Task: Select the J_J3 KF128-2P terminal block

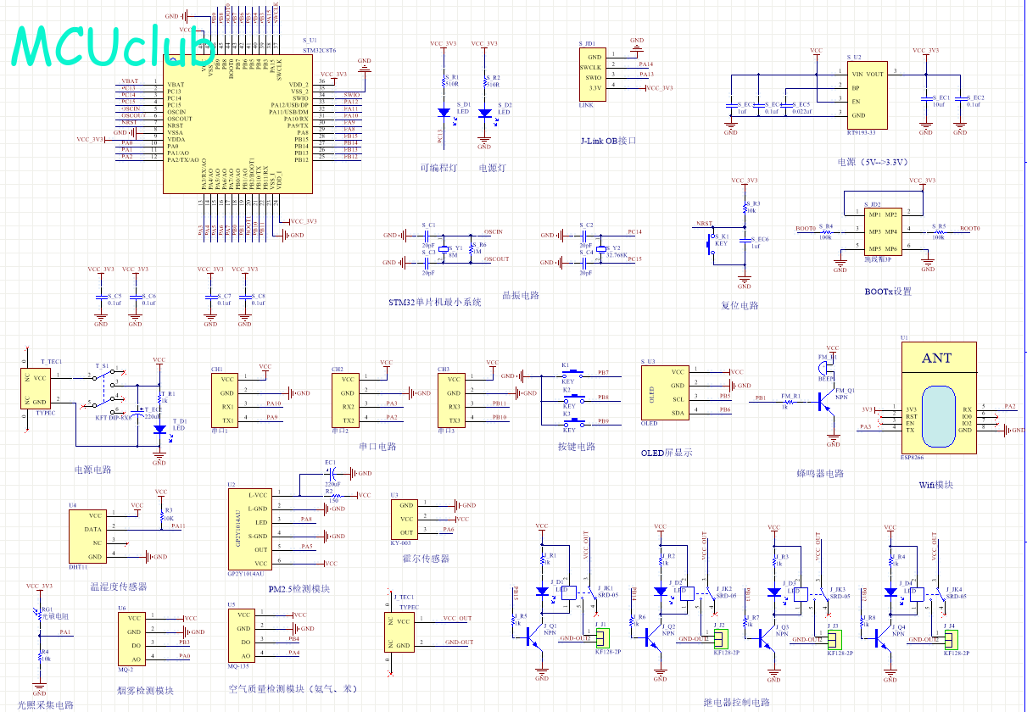Action: coord(834,638)
